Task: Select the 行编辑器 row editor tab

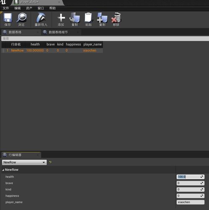Action: tap(15, 155)
